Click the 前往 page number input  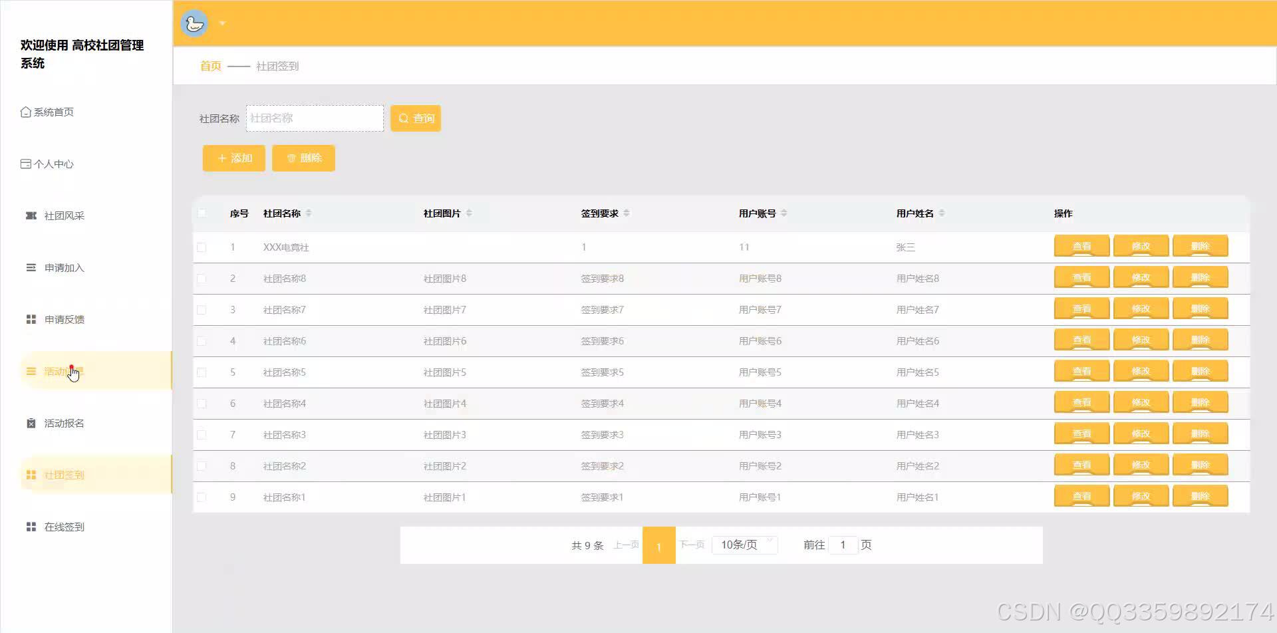pyautogui.click(x=843, y=545)
